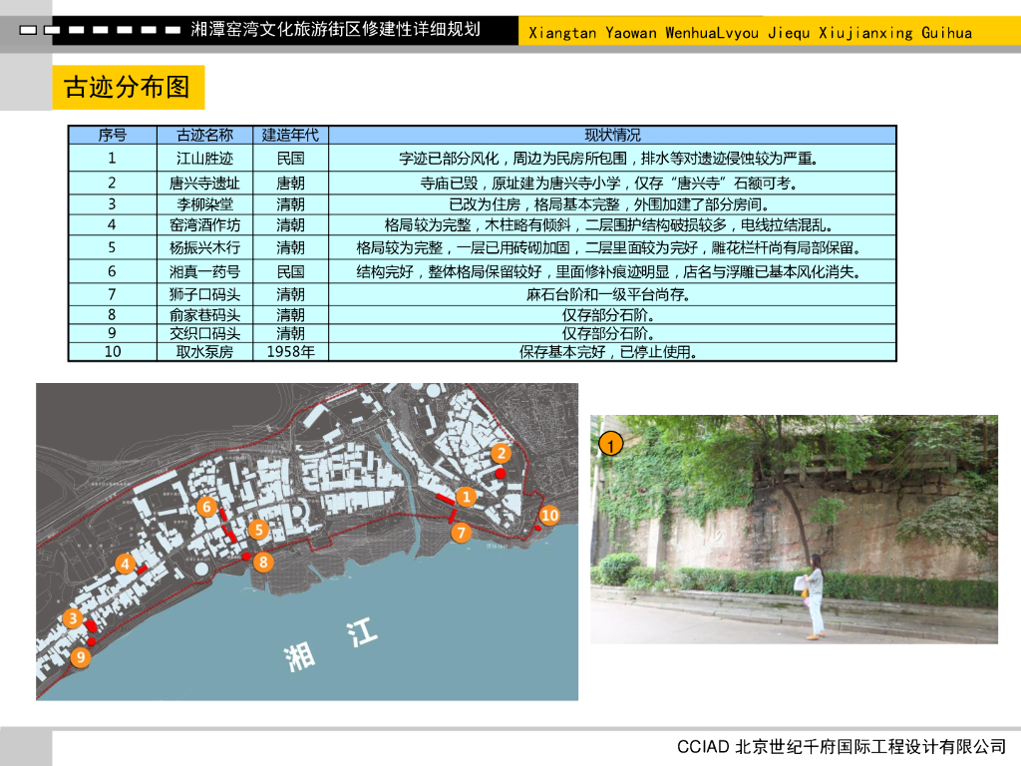Select the 古迹名称 column header
The height and width of the screenshot is (766, 1021).
click(204, 135)
